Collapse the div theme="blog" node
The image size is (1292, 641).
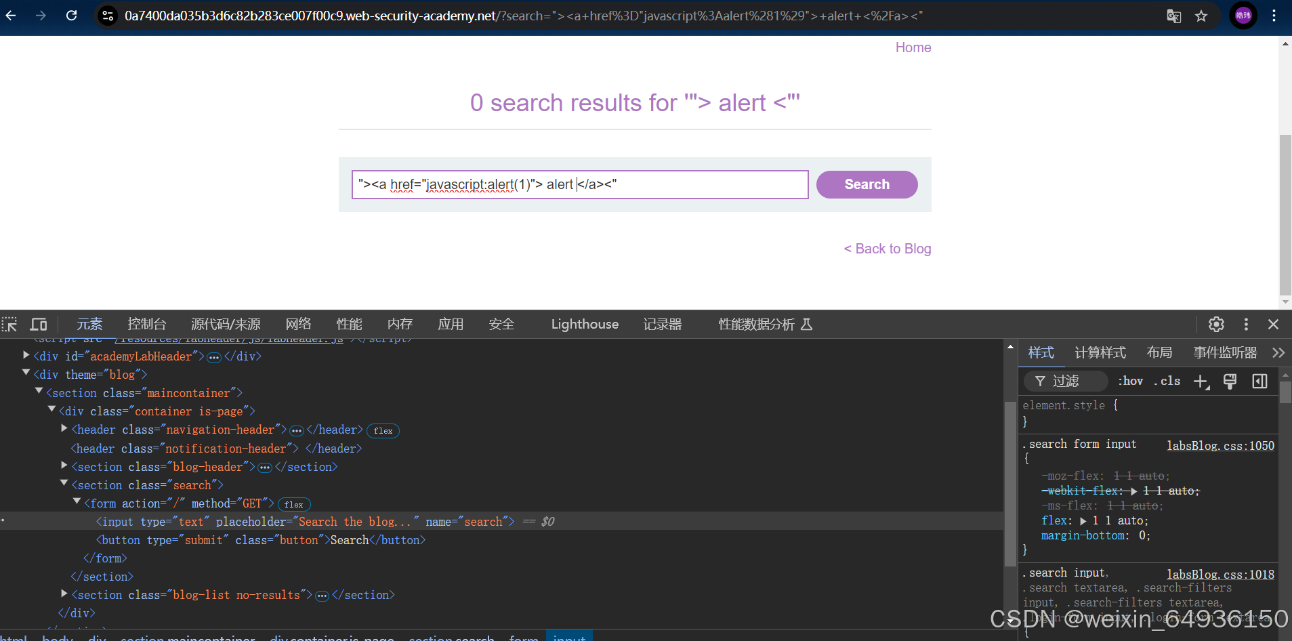coord(26,373)
